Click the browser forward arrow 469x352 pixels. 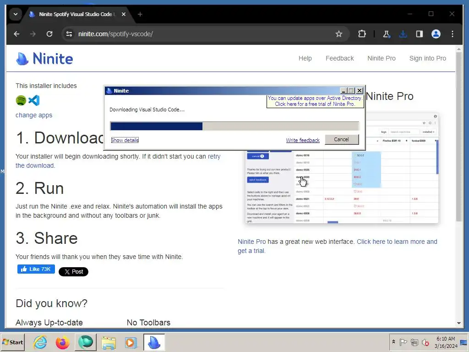33,34
